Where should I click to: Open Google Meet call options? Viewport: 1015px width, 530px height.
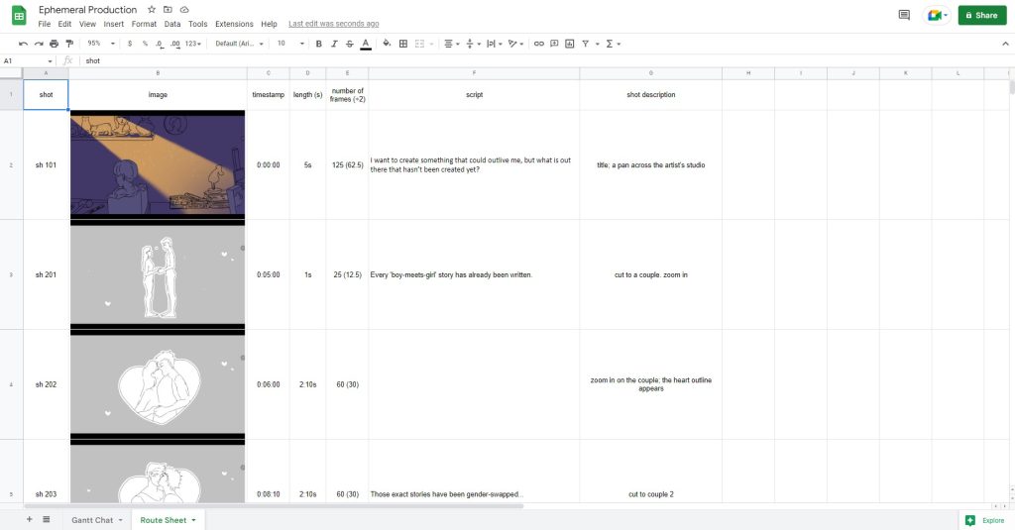click(938, 15)
